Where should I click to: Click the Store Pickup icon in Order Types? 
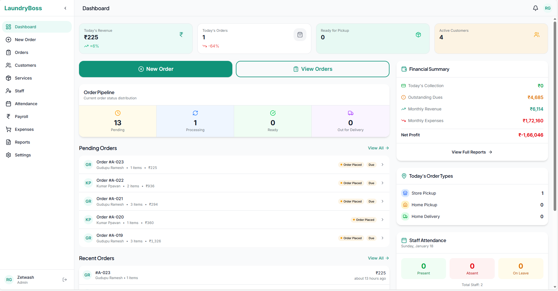405,193
